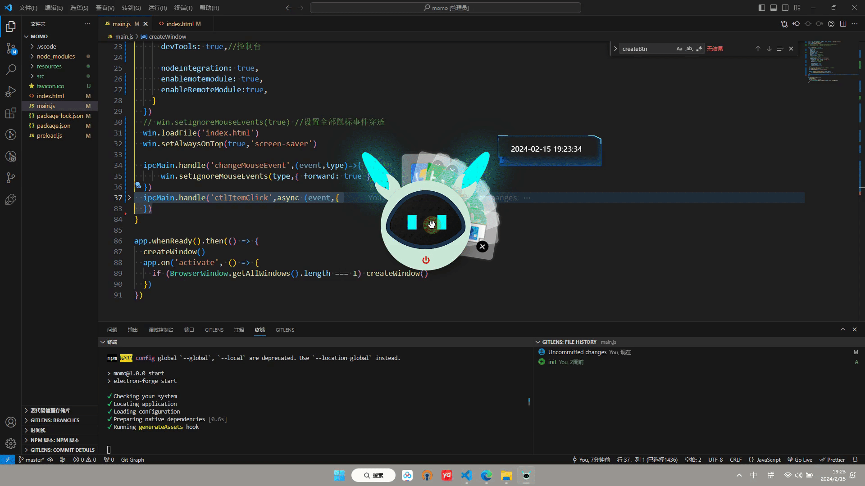This screenshot has height=486, width=865.
Task: Toggle Find in Selection option
Action: pyautogui.click(x=780, y=49)
